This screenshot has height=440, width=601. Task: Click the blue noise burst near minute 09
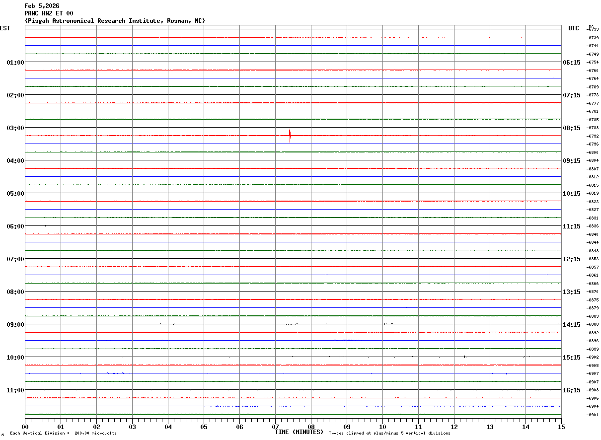348,340
